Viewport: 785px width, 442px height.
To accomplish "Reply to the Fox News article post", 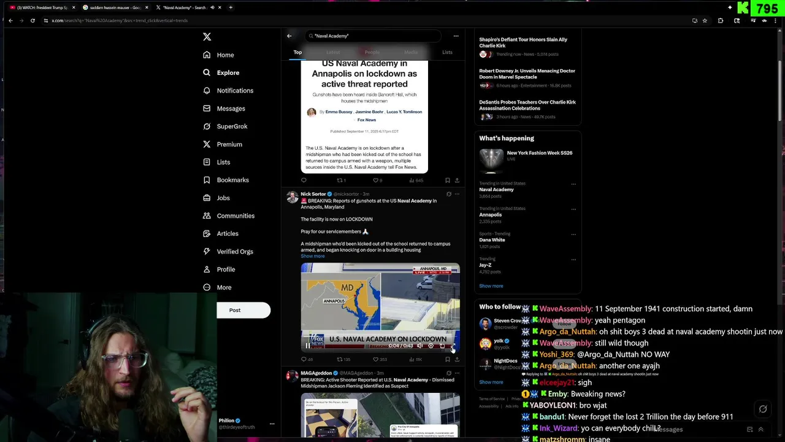I will tap(304, 180).
